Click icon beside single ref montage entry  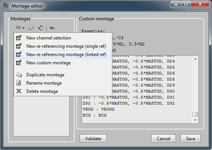click(x=19, y=46)
